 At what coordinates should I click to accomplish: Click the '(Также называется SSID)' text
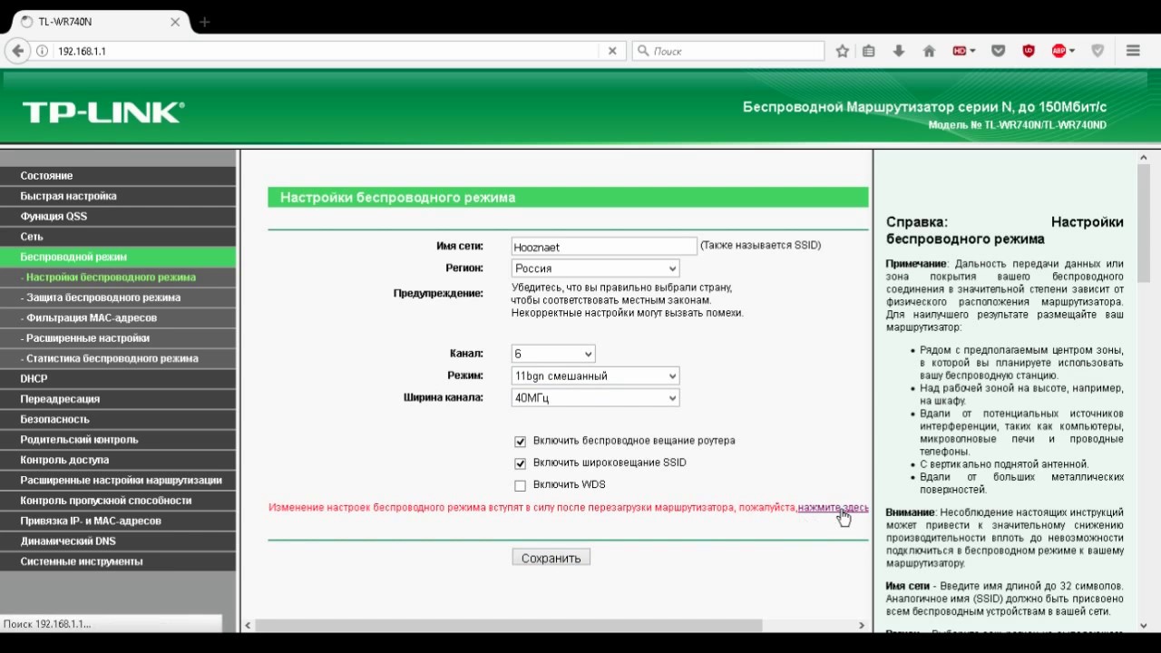pyautogui.click(x=760, y=246)
